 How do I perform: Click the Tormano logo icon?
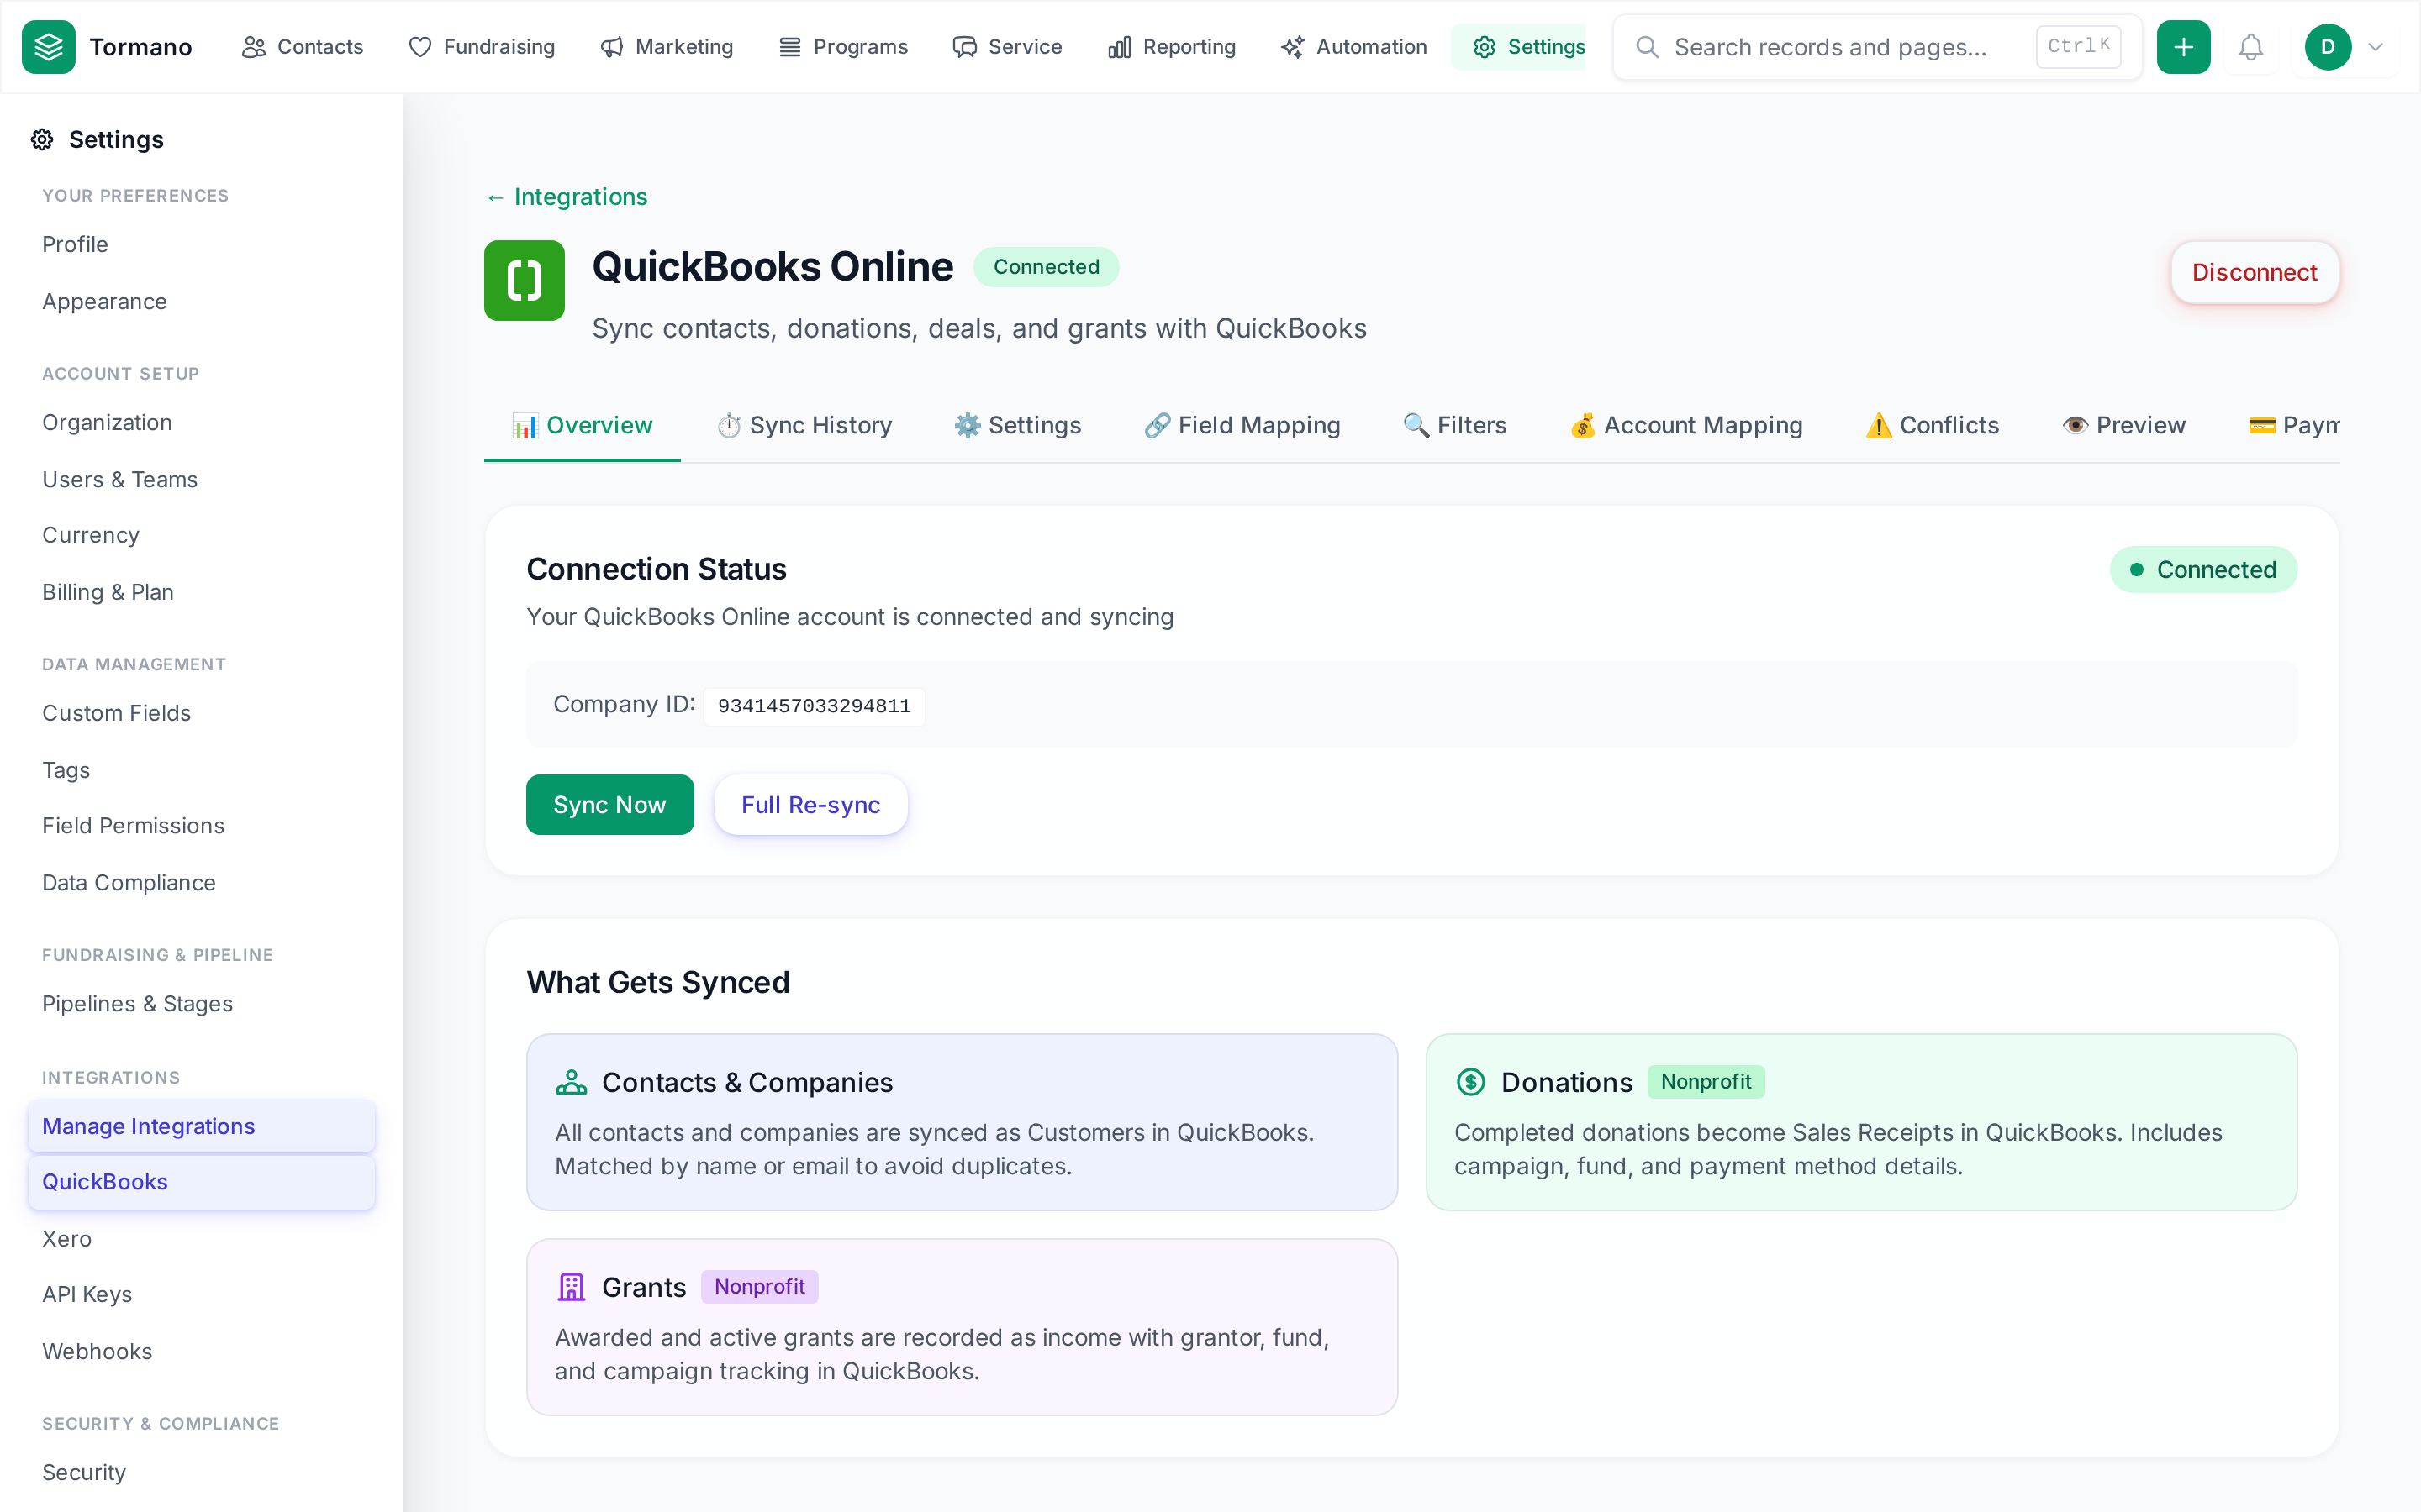[x=48, y=47]
